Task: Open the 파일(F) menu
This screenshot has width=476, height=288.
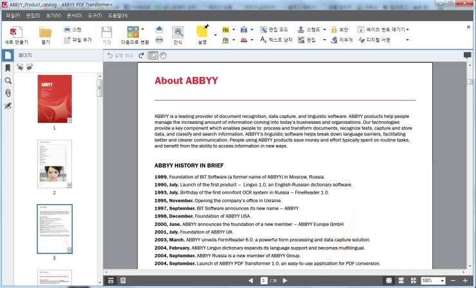Action: (13, 15)
